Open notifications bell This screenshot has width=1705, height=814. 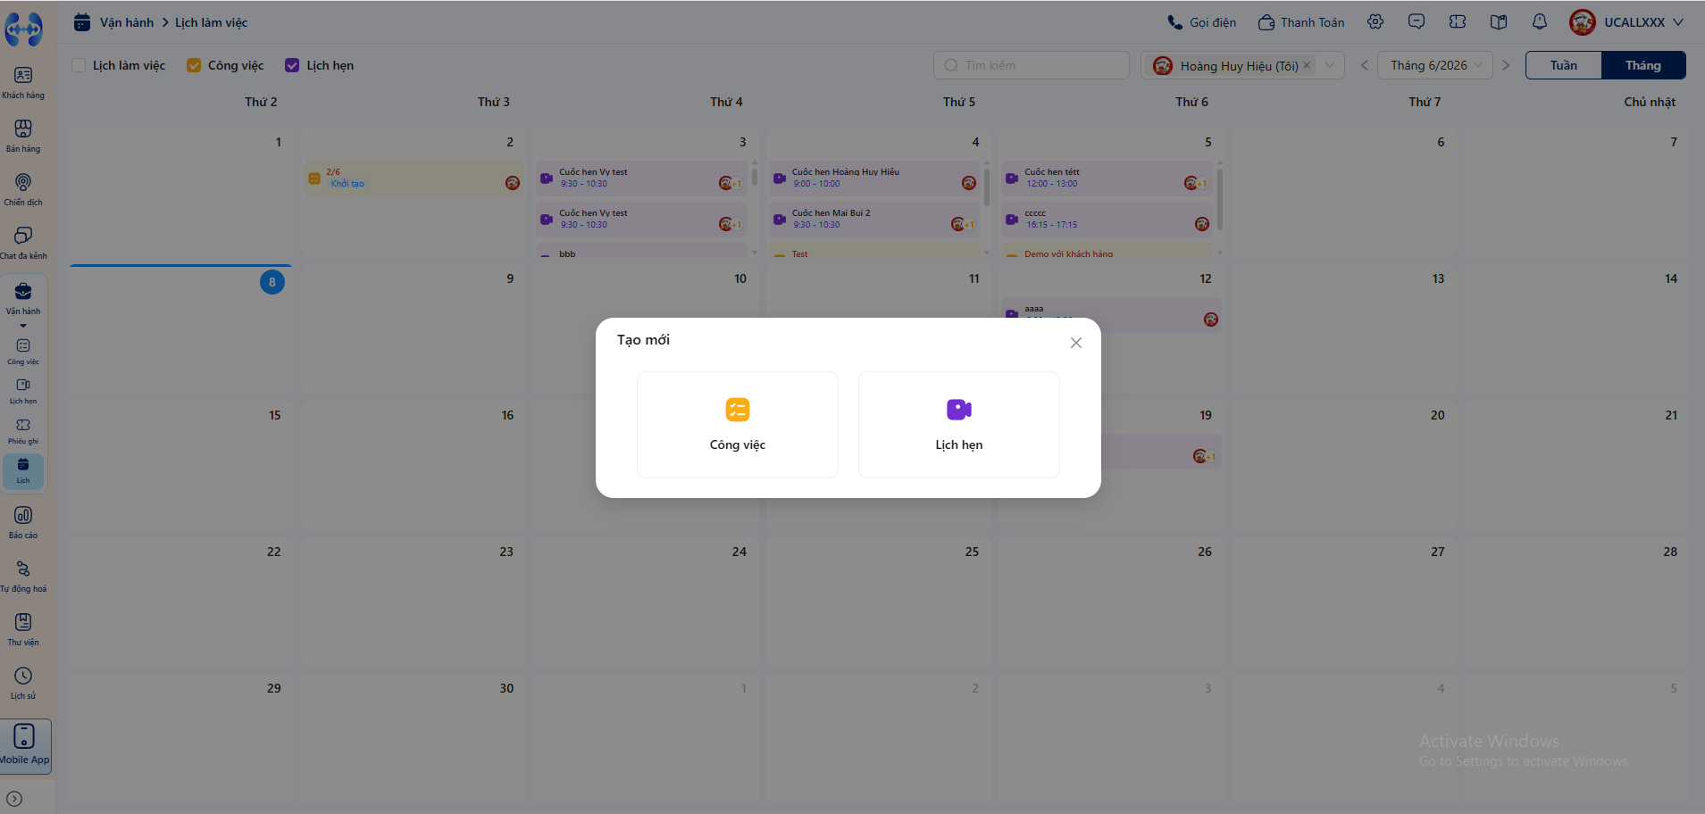(1540, 22)
